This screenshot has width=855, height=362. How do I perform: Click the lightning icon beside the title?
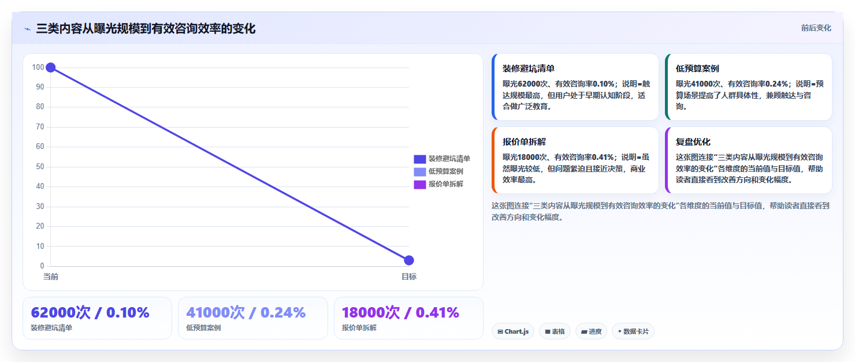pos(27,29)
